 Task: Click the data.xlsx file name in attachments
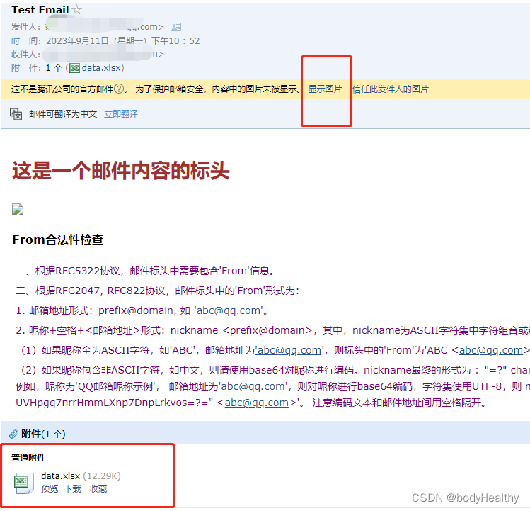[61, 476]
